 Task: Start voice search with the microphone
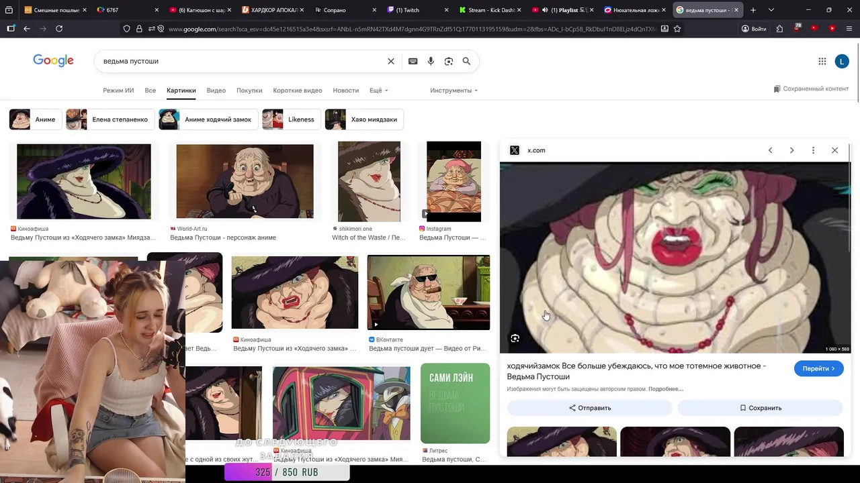431,61
